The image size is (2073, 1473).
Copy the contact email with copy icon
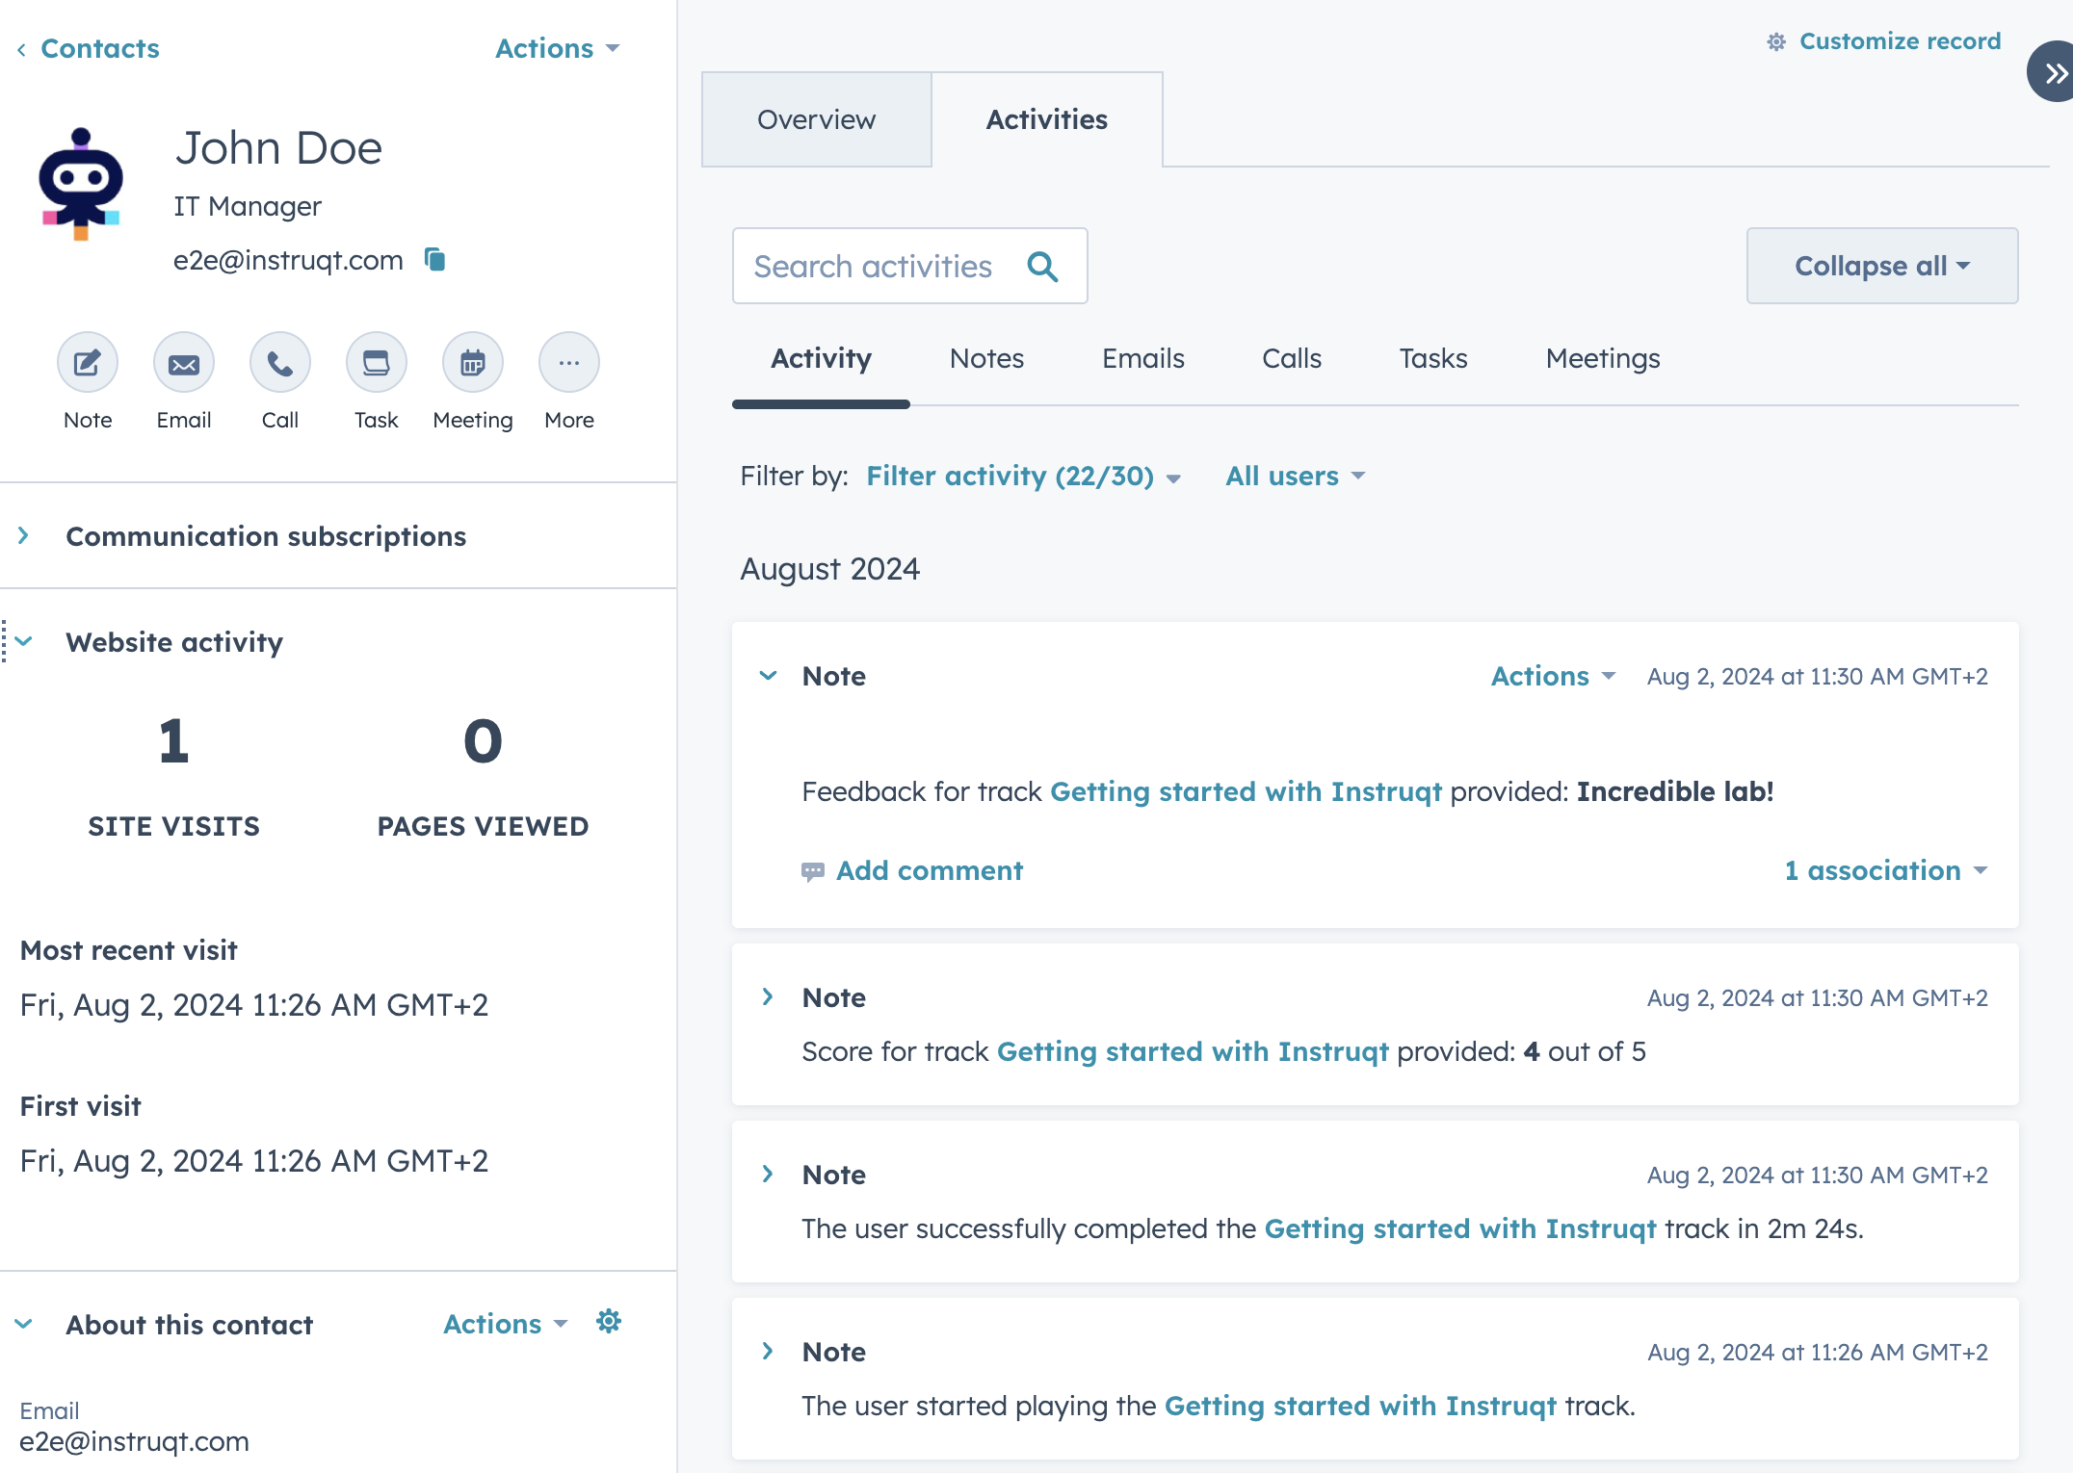tap(435, 260)
